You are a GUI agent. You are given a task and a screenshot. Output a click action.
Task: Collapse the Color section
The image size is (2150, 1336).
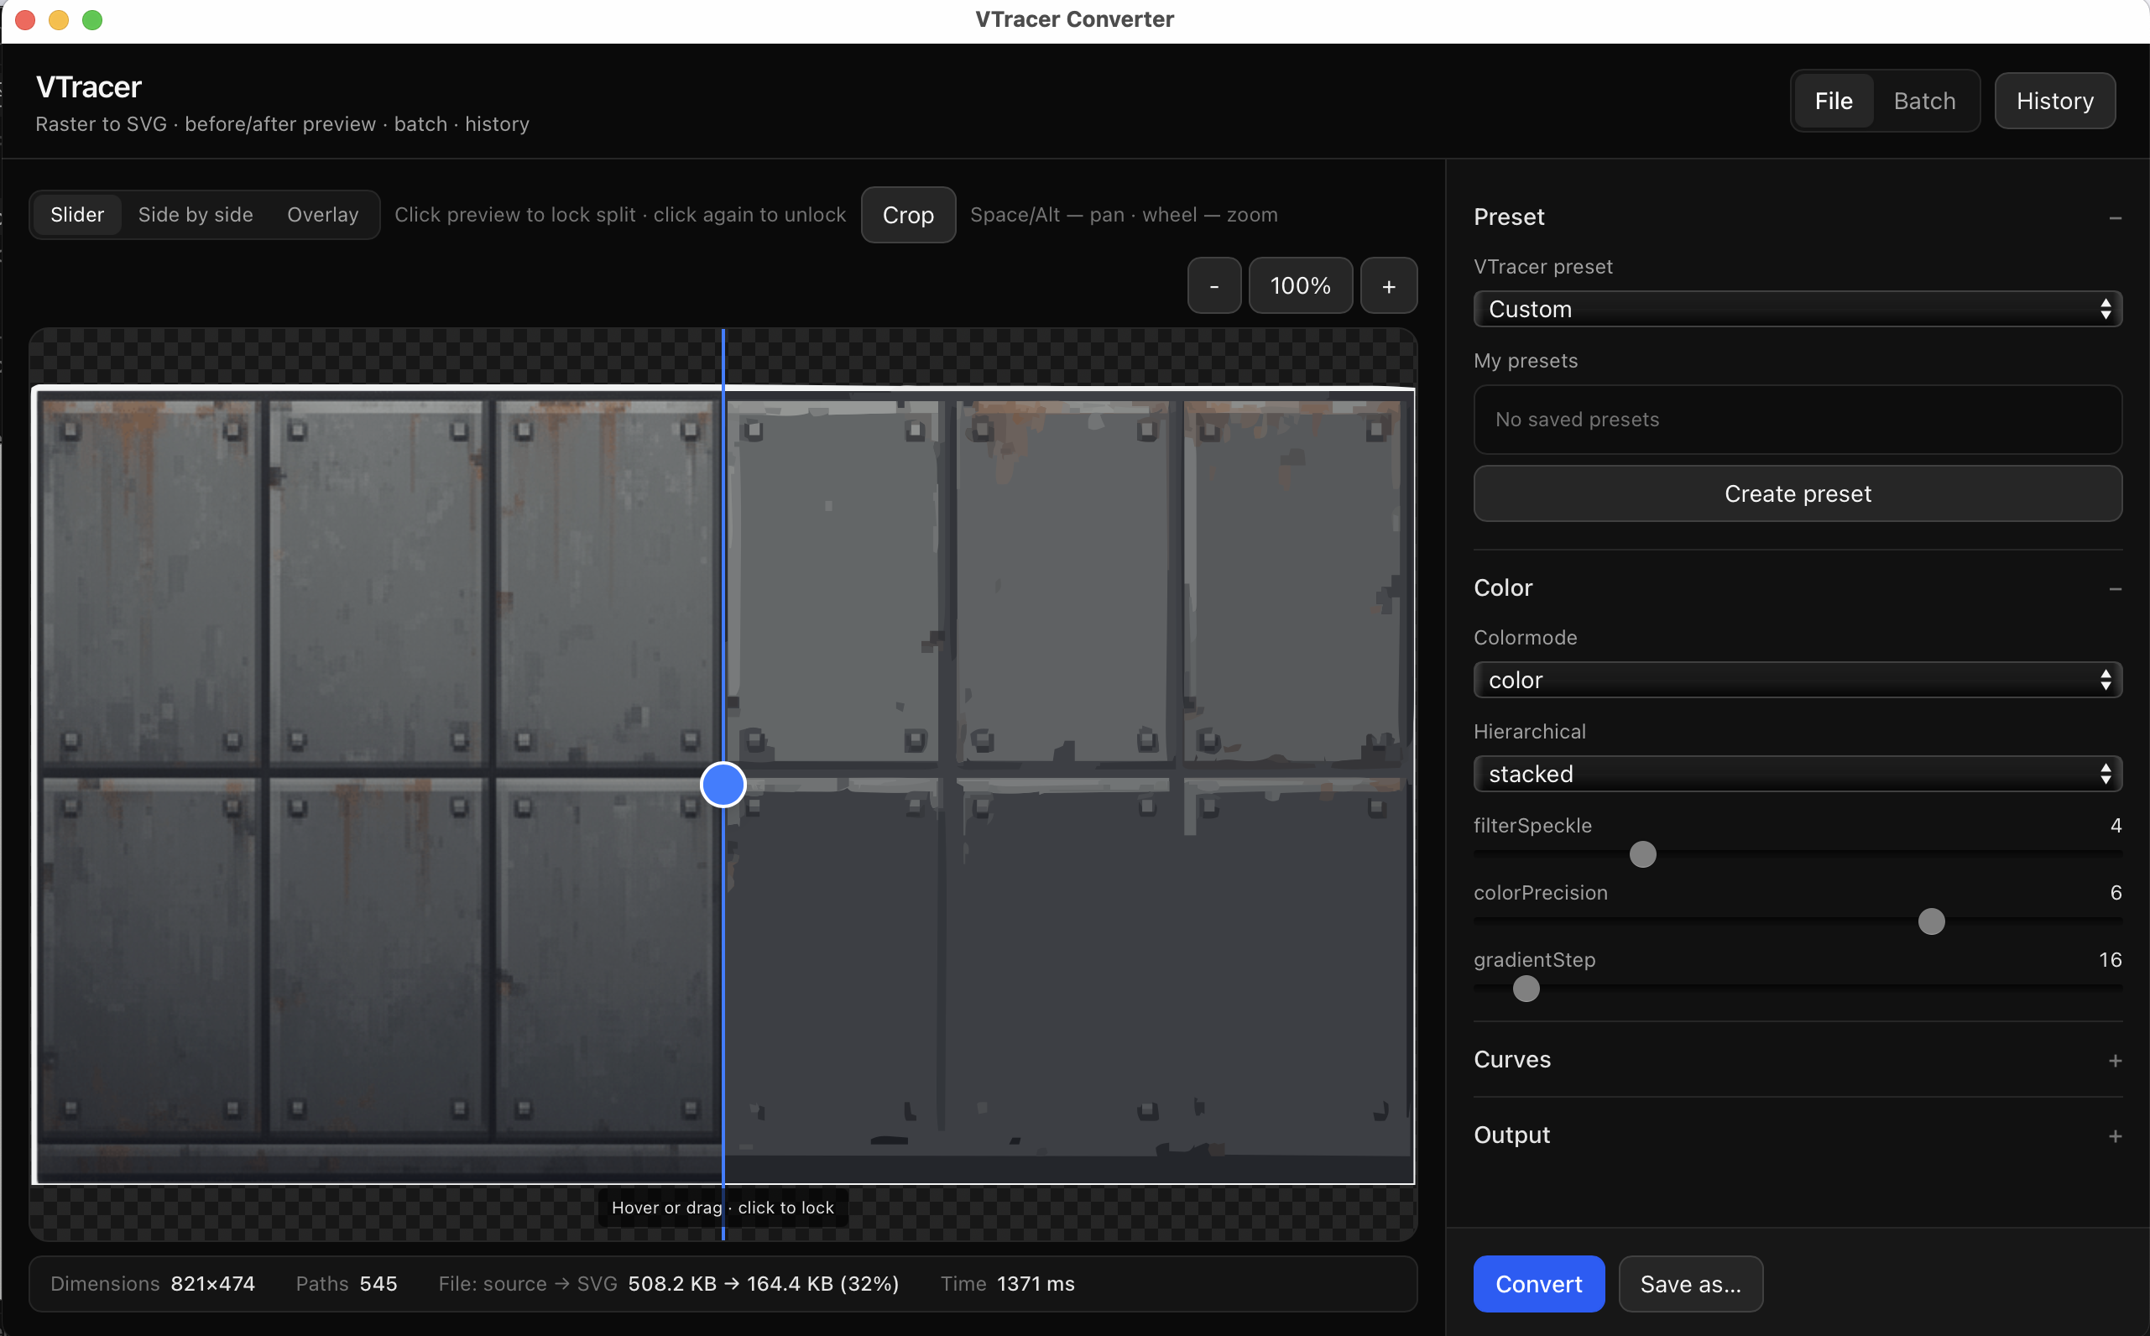pyautogui.click(x=2115, y=588)
